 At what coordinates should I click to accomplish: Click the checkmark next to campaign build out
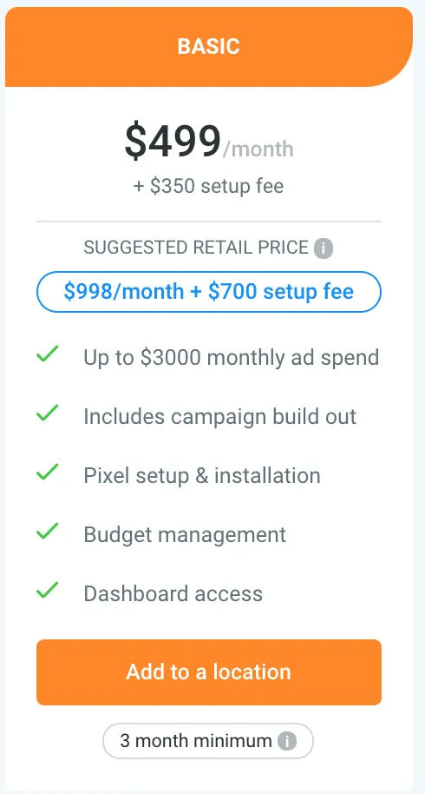[48, 414]
